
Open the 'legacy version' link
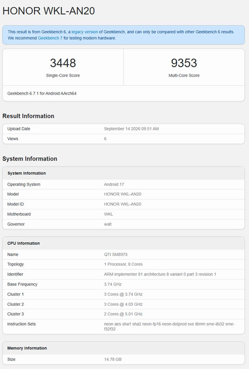(85, 32)
